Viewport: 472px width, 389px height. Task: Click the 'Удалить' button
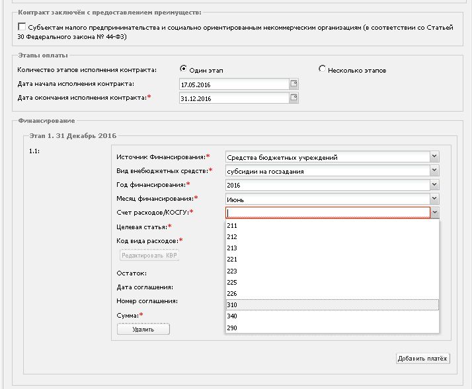tap(143, 329)
